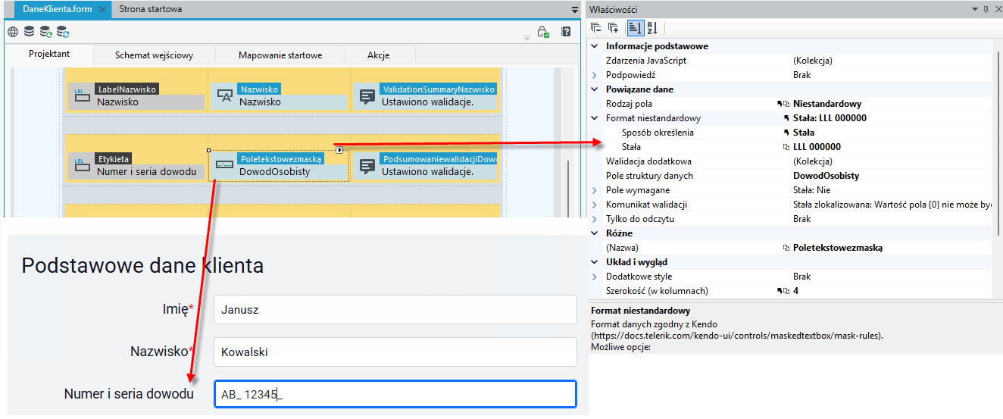Viewport: 1003px width, 419px height.
Task: Select ValidationSummaryNazwisko control
Action: pyautogui.click(x=424, y=95)
